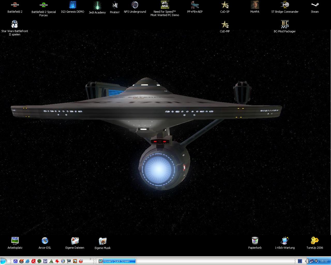Click the Steam desktop shortcut

(315, 7)
